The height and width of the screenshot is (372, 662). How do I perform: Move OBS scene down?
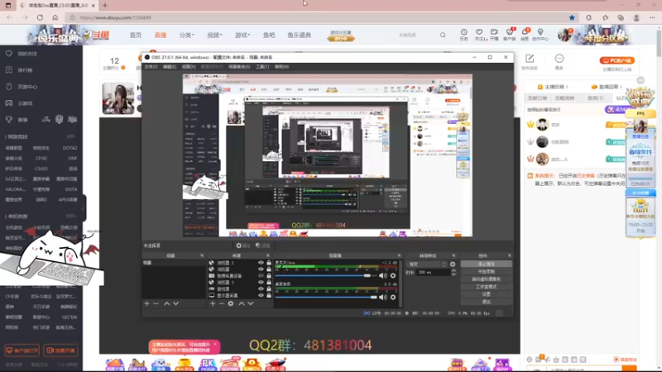pos(176,303)
